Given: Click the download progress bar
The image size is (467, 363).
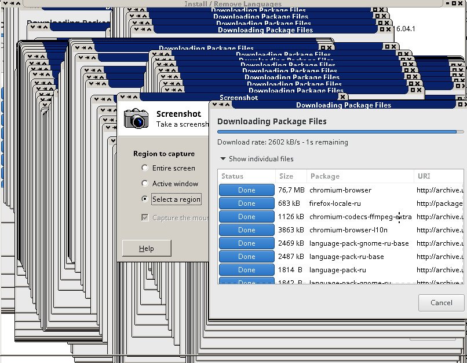Looking at the screenshot, I should tap(340, 132).
